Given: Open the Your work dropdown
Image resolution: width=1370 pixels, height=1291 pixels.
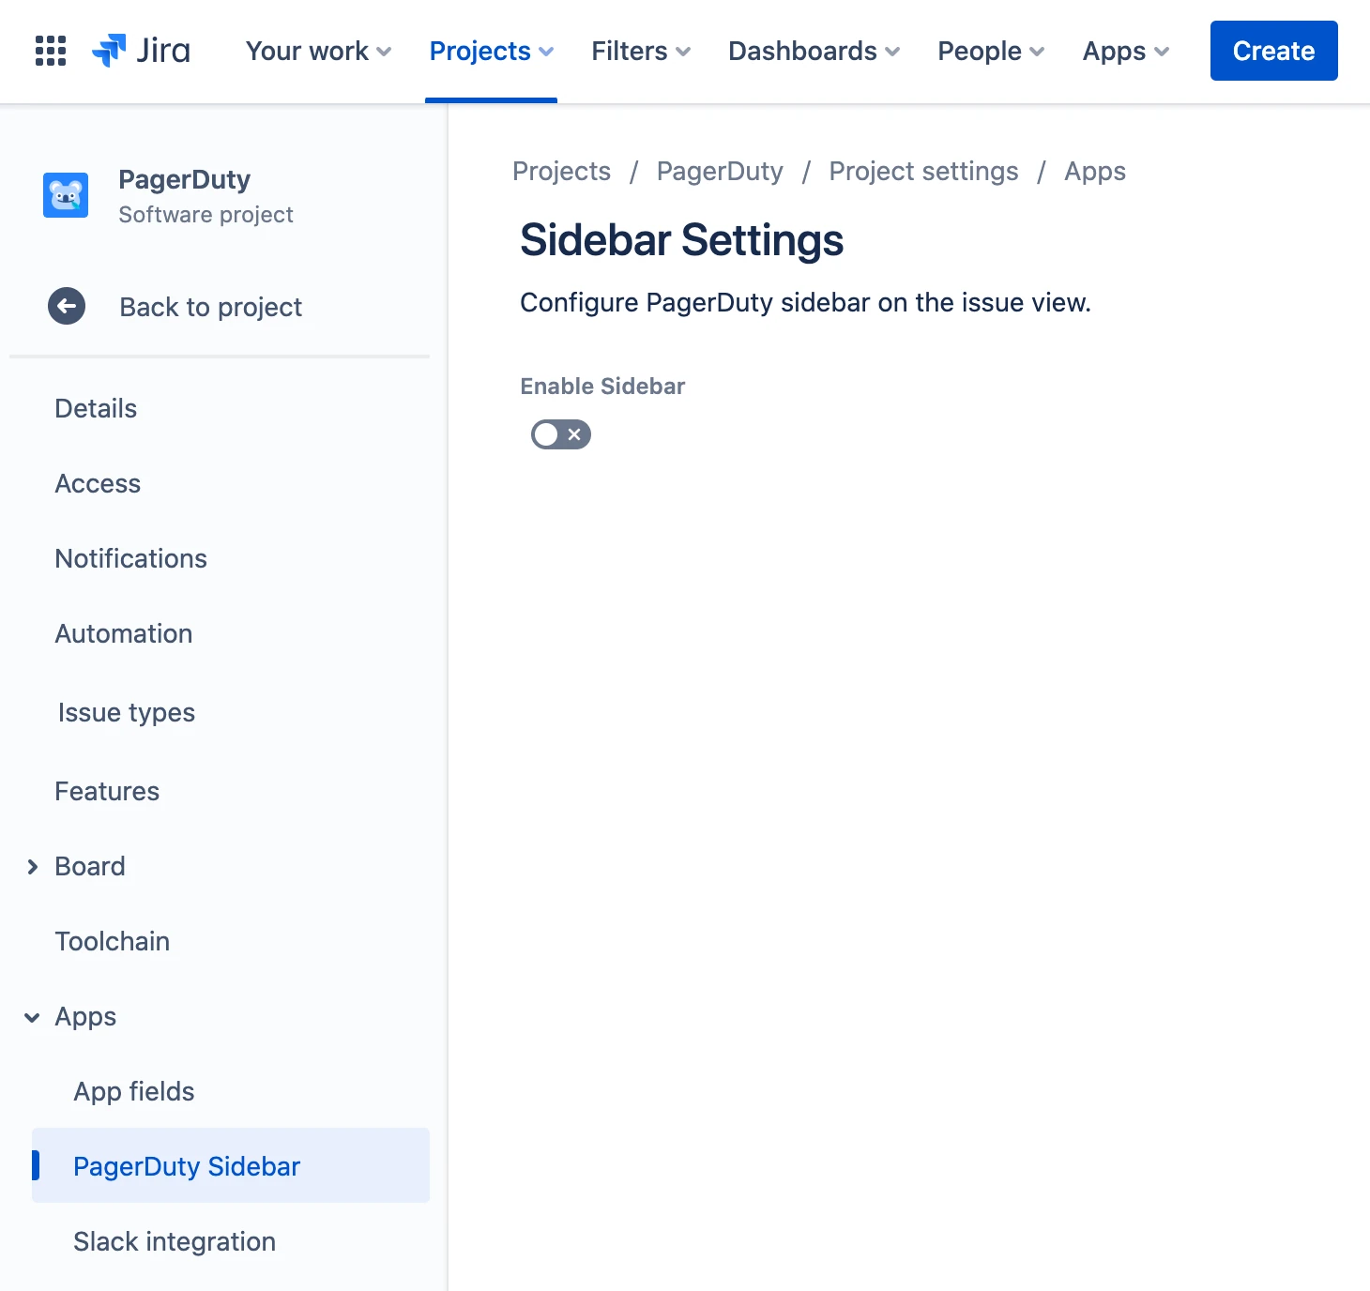Looking at the screenshot, I should point(318,51).
